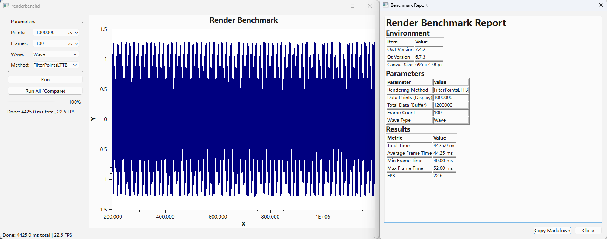Click the Benchmark Report window icon
607x239 pixels.
click(385, 5)
